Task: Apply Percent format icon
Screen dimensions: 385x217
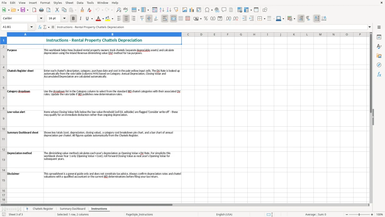Action: pos(206,19)
